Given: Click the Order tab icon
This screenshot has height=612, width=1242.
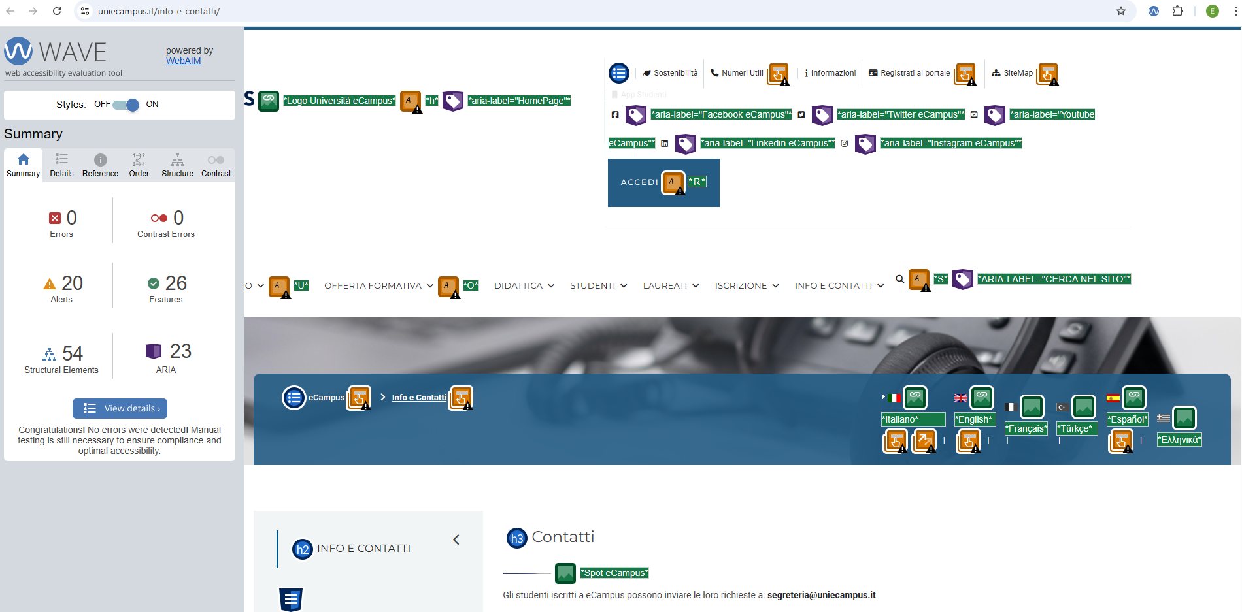Looking at the screenshot, I should pyautogui.click(x=139, y=160).
